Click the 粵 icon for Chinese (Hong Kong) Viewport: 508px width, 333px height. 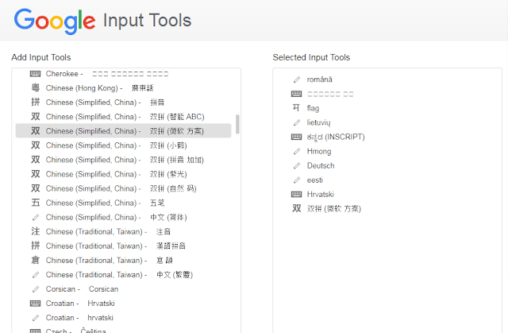coord(35,88)
